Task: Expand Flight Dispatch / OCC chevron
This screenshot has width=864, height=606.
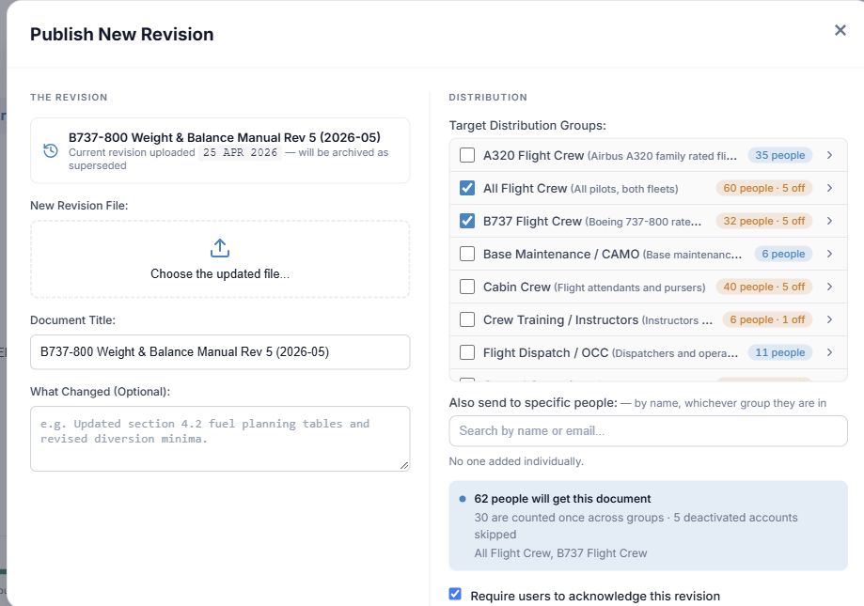Action: 829,352
